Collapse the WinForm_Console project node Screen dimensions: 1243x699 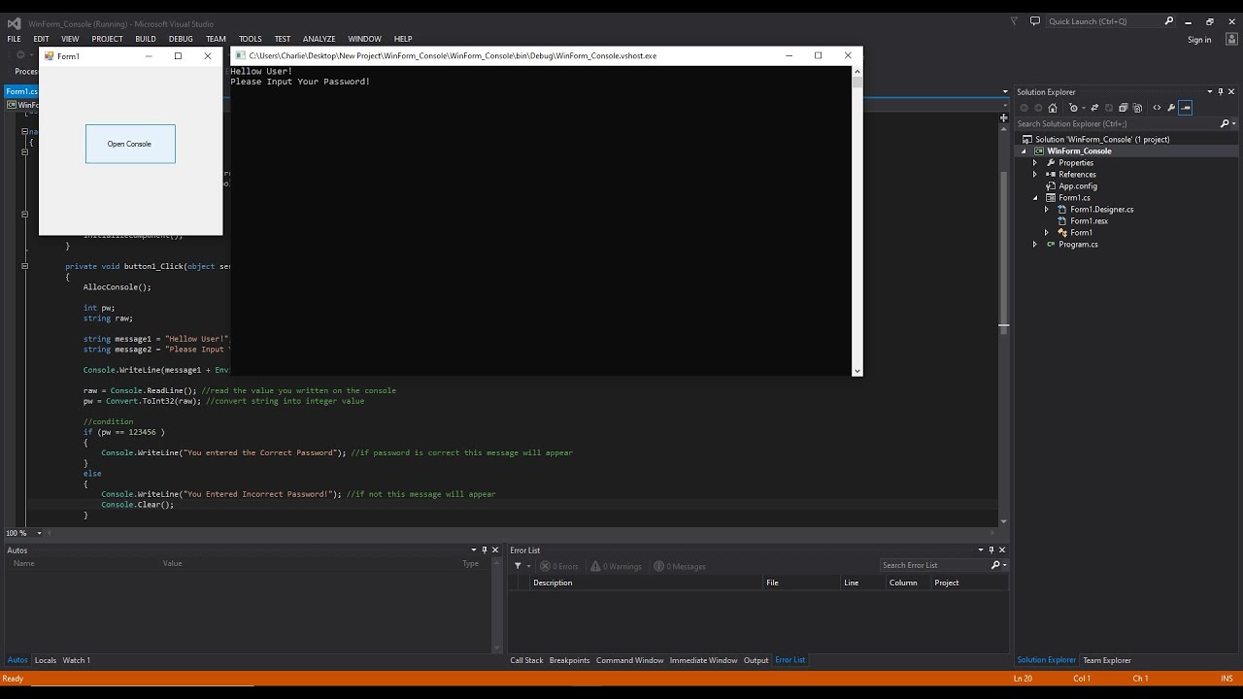point(1023,151)
